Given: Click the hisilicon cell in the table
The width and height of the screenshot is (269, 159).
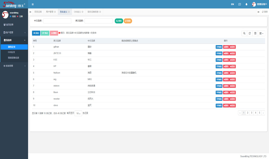Looking at the screenshot, I should [57, 73].
